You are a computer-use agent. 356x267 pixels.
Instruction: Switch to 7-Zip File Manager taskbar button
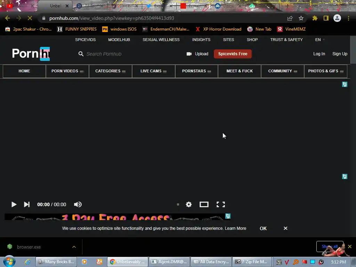coord(252,262)
